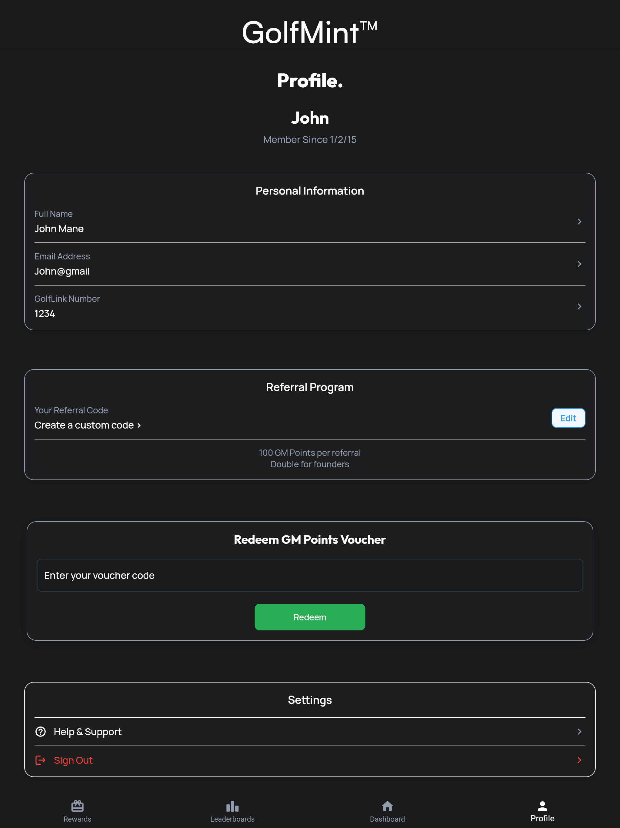
Task: Click the Profile. page heading
Action: [310, 81]
